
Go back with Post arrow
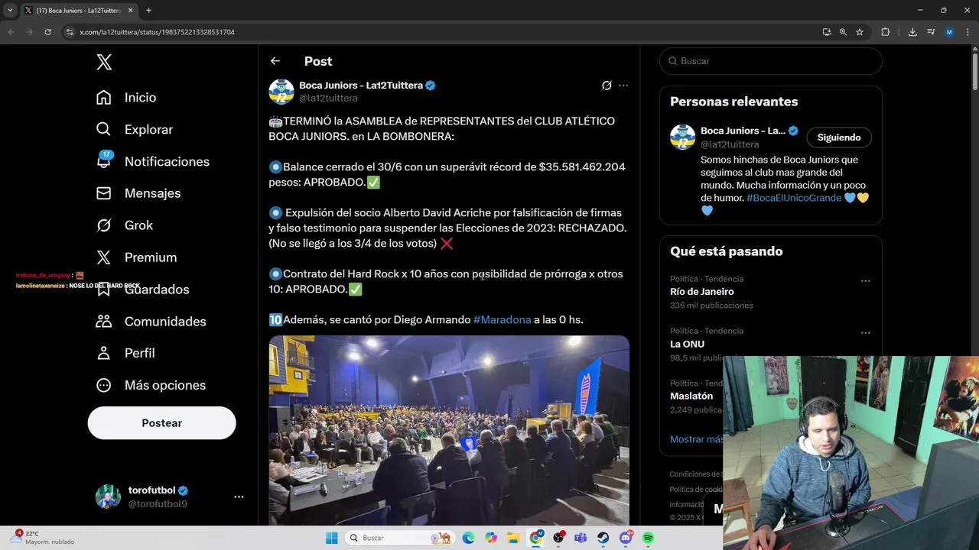(x=275, y=61)
